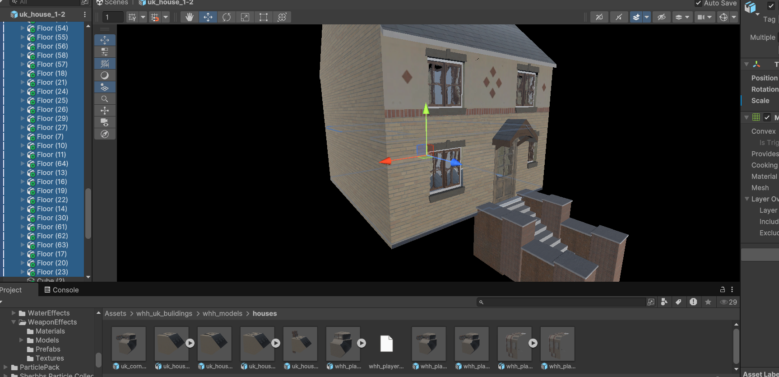
Task: Select the Rect tool
Action: coord(264,17)
